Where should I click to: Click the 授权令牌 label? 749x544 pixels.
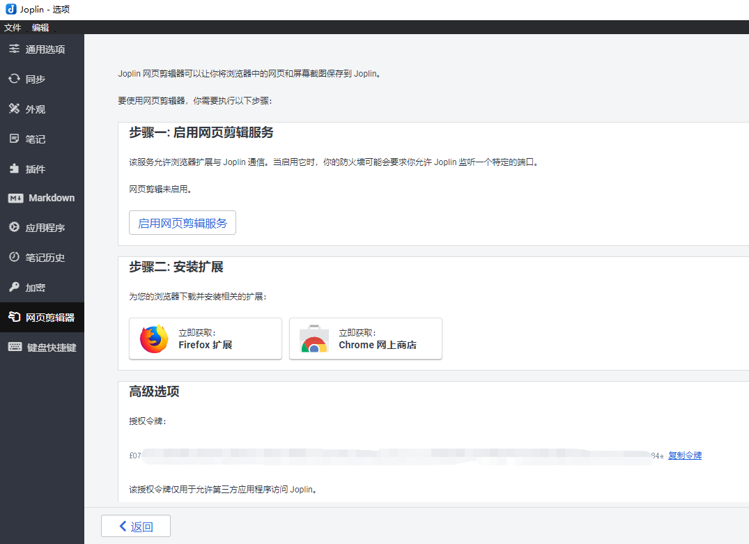148,421
